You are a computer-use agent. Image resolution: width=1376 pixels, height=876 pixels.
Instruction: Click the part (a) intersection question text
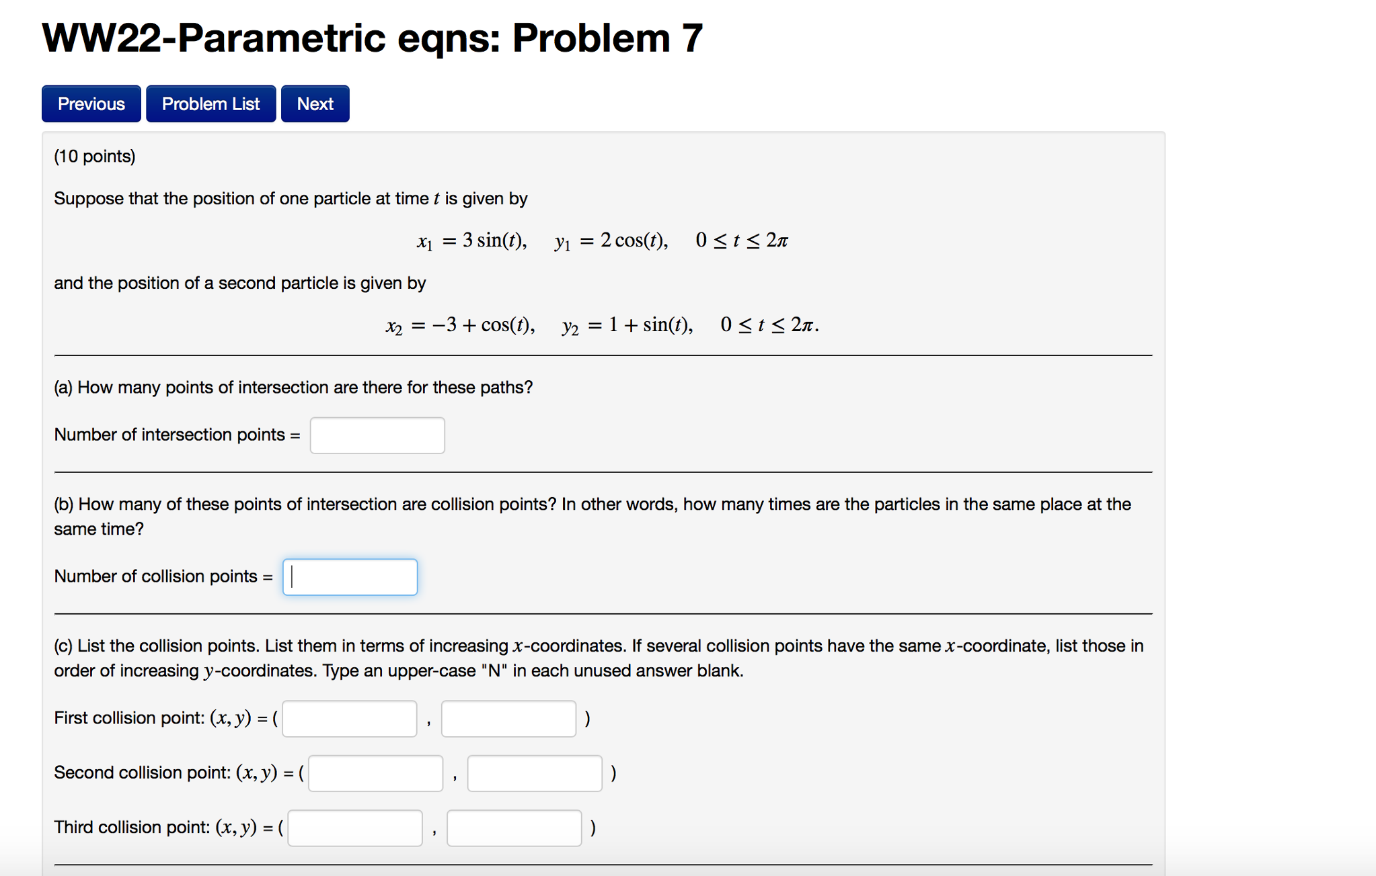click(x=293, y=388)
